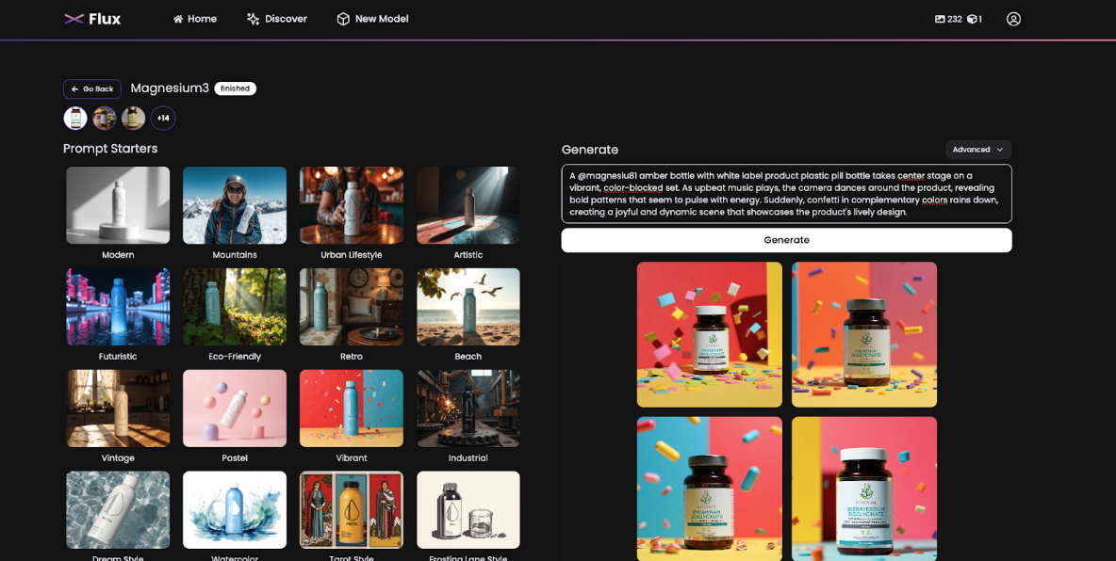The image size is (1116, 561).
Task: Click the Flux logo icon
Action: pos(73,18)
